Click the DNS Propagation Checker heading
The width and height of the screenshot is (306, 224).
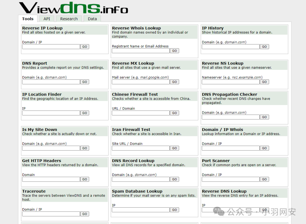(229, 94)
